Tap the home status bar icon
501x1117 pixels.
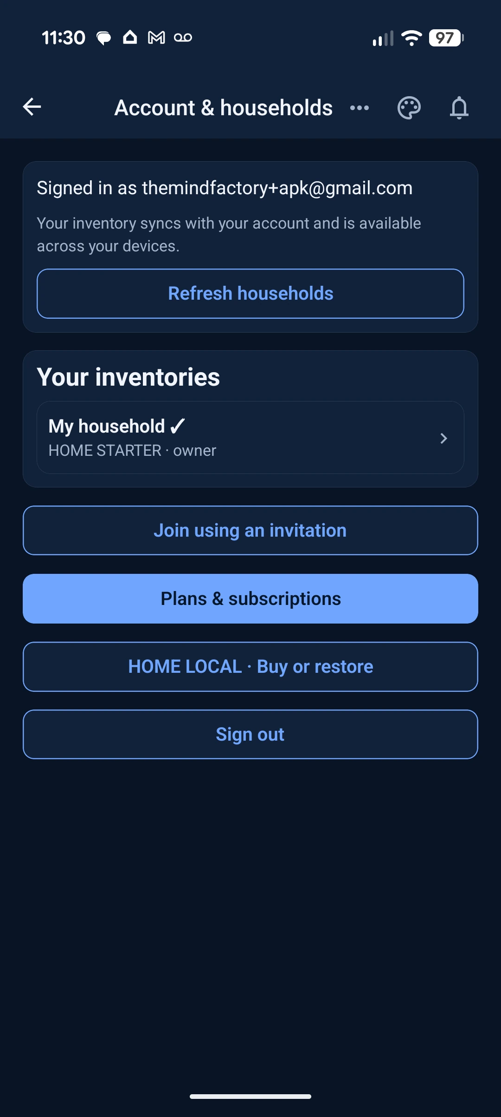click(130, 37)
